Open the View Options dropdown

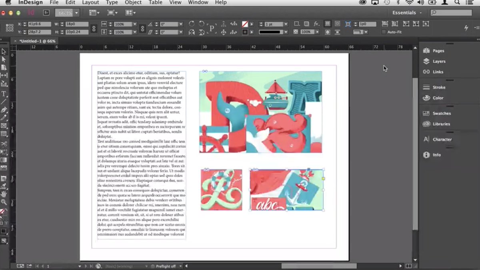[x=94, y=13]
